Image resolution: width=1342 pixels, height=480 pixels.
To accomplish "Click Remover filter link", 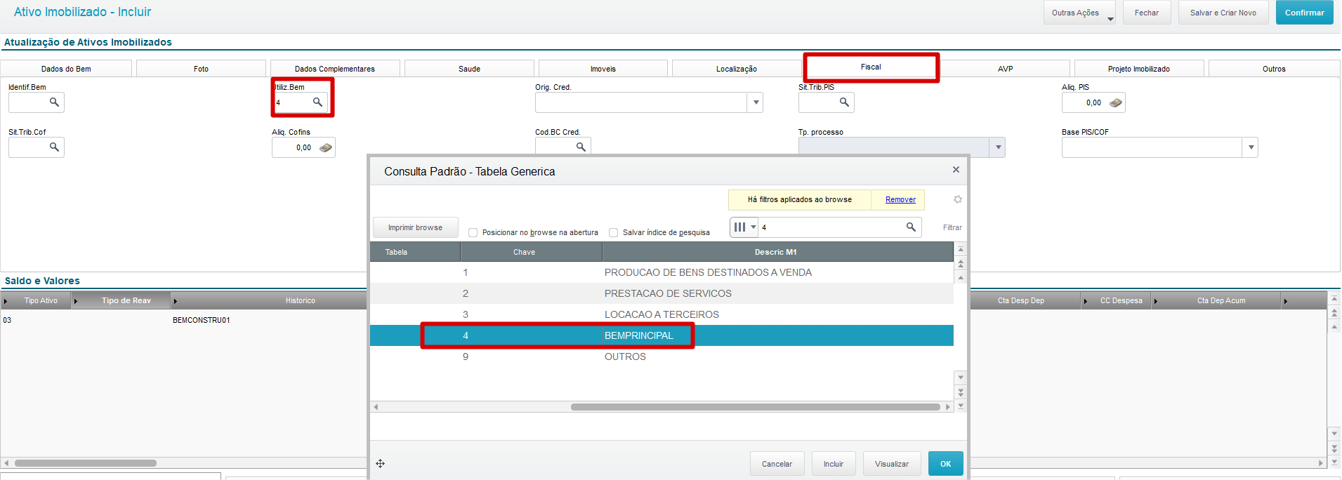I will tap(900, 199).
